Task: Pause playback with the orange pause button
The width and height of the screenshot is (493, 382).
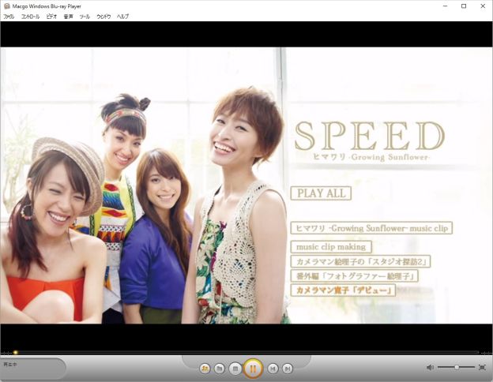Action: (x=253, y=368)
